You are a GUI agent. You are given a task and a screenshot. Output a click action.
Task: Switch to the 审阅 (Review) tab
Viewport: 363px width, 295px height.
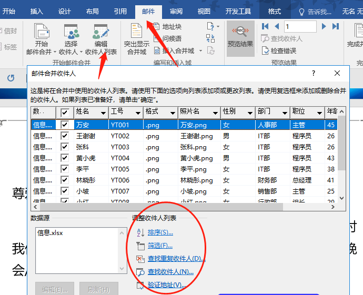click(x=176, y=12)
